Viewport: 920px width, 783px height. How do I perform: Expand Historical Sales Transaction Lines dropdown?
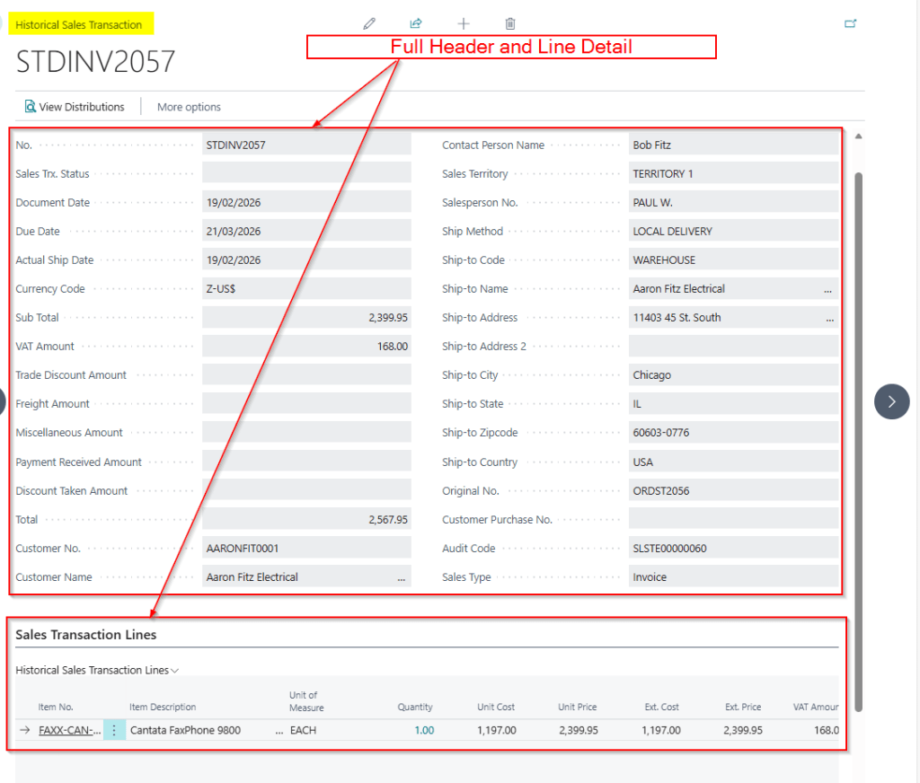(175, 670)
